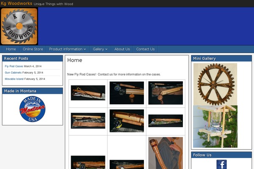Click the 'Unique Things with Wood' tagline

53,4
